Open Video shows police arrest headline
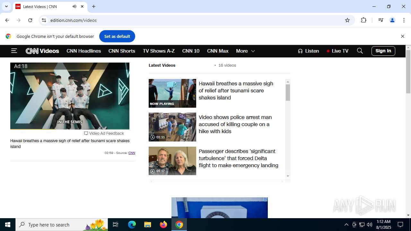The image size is (411, 231). pos(235,124)
